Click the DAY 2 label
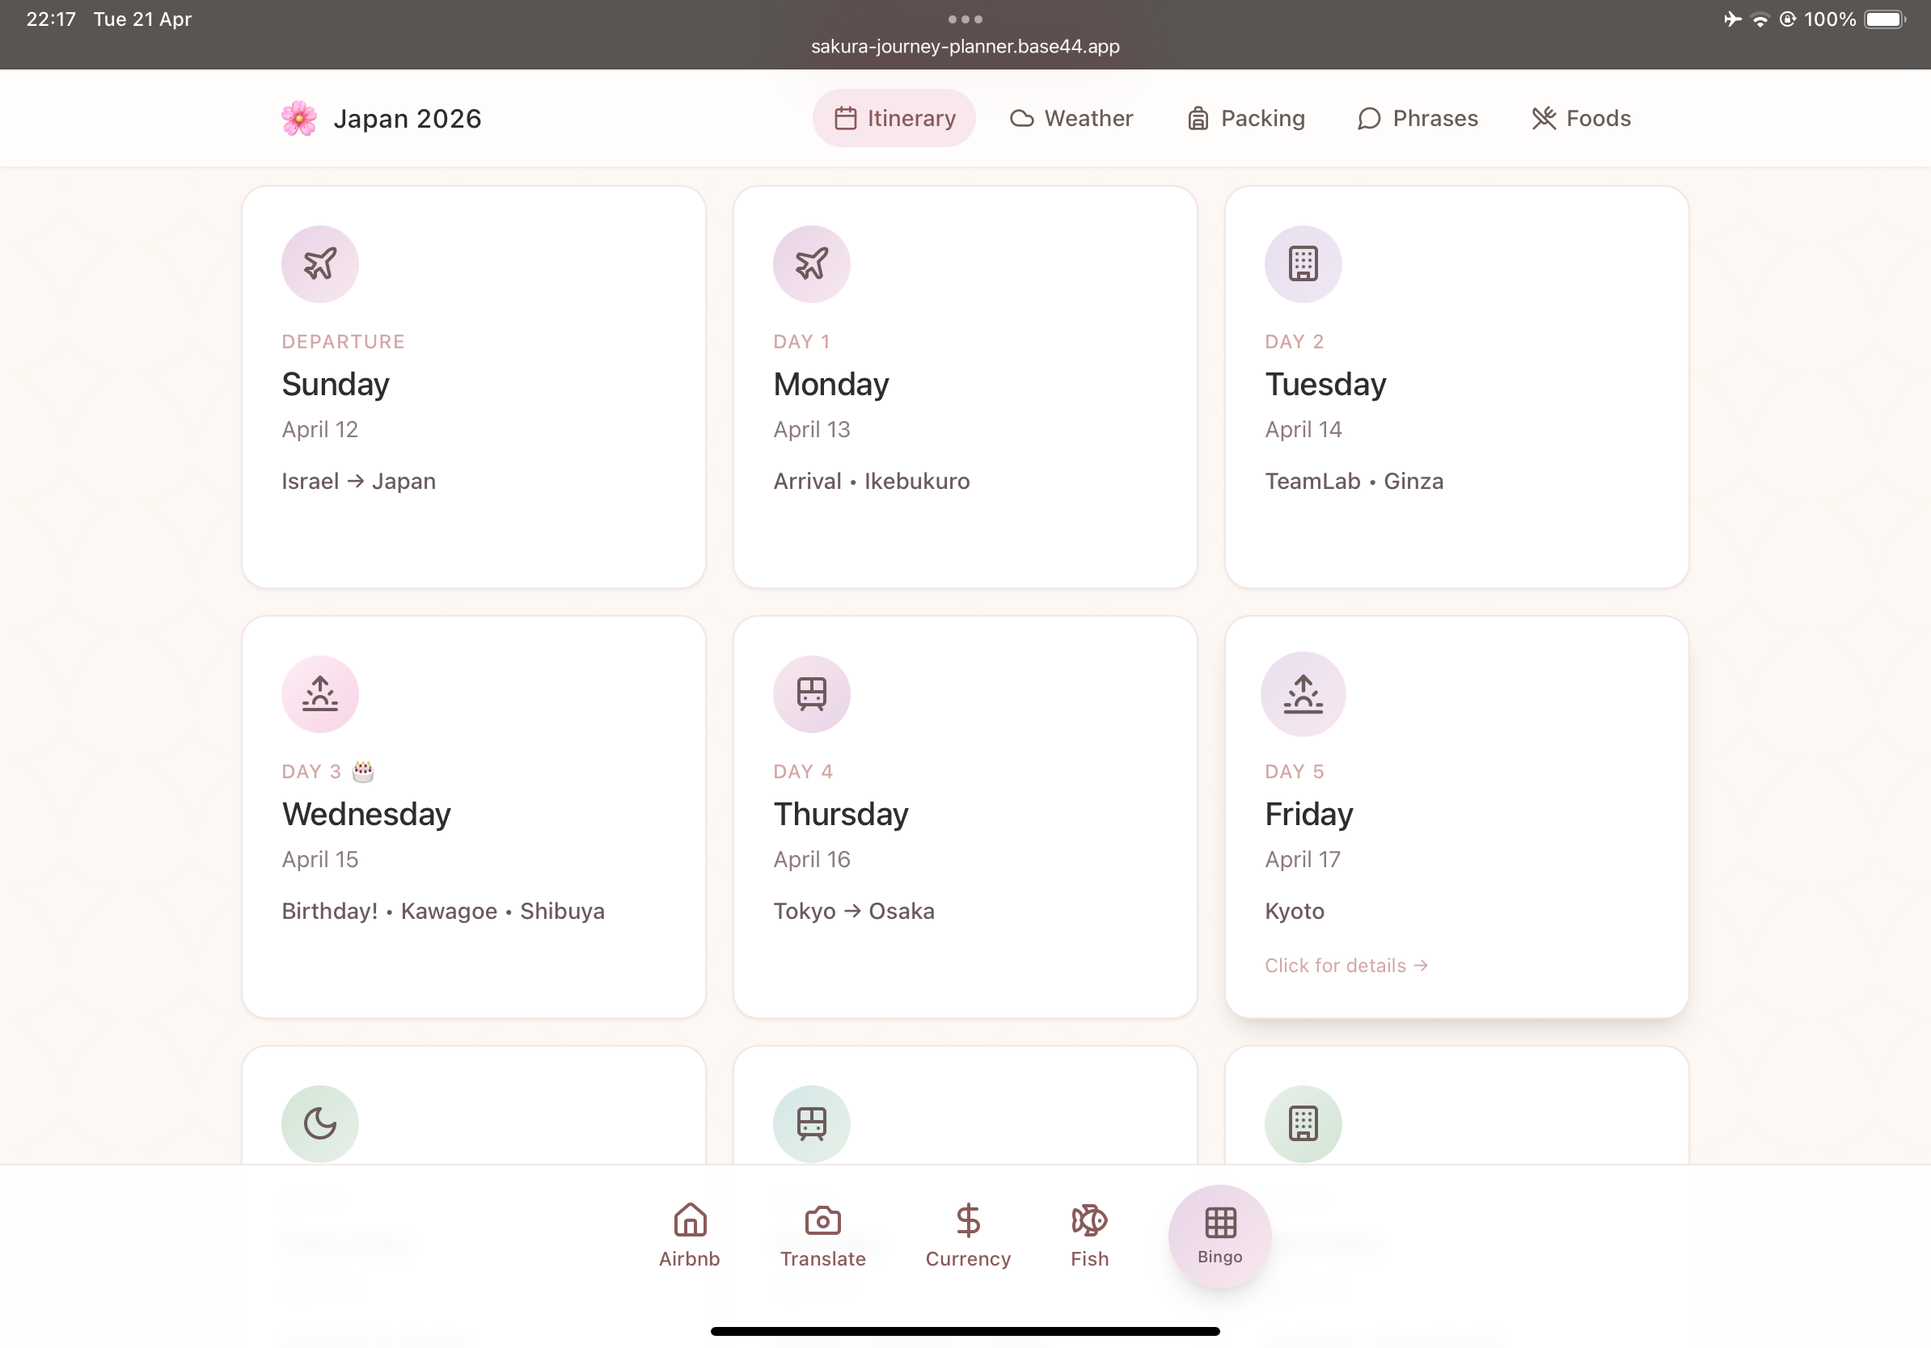Image resolution: width=1931 pixels, height=1348 pixels. point(1295,341)
